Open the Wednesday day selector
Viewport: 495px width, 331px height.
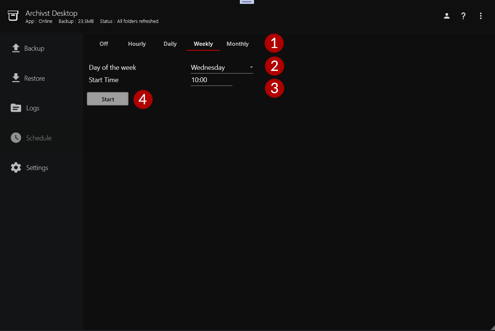point(218,68)
